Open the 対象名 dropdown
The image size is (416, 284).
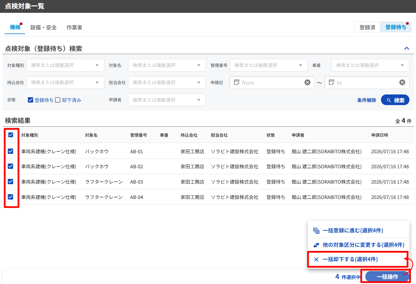(167, 65)
